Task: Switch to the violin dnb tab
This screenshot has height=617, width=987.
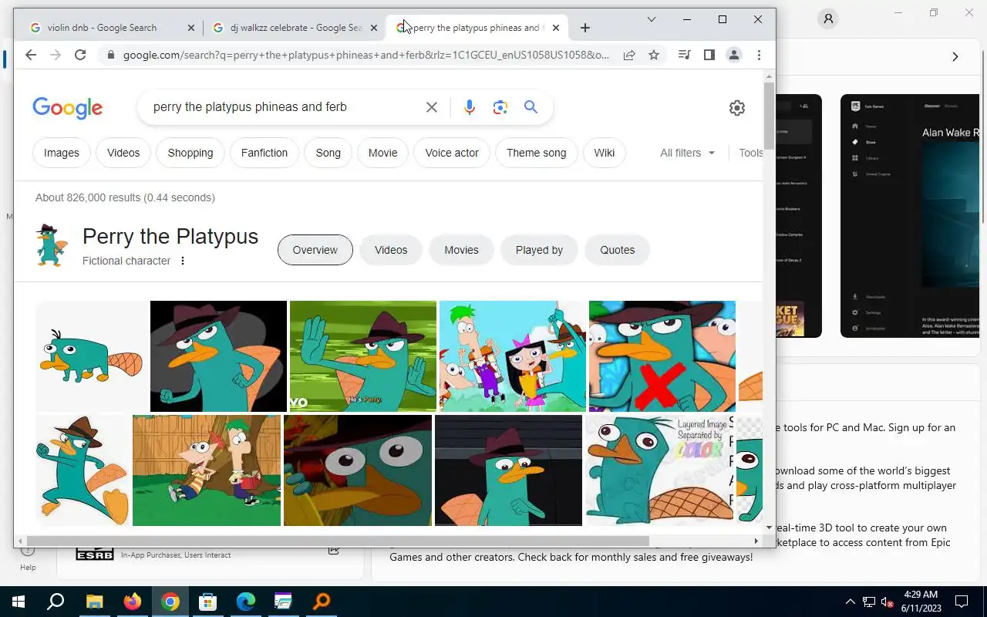Action: click(102, 28)
